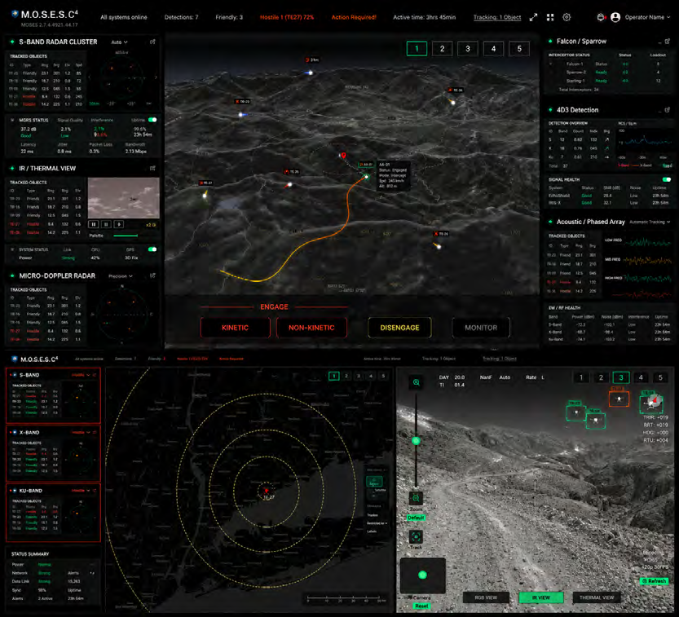
Task: Switch to THERMAL VIEW mode
Action: 597,597
